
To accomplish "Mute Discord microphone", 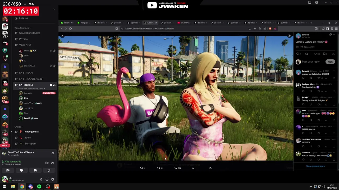I will click(x=41, y=179).
